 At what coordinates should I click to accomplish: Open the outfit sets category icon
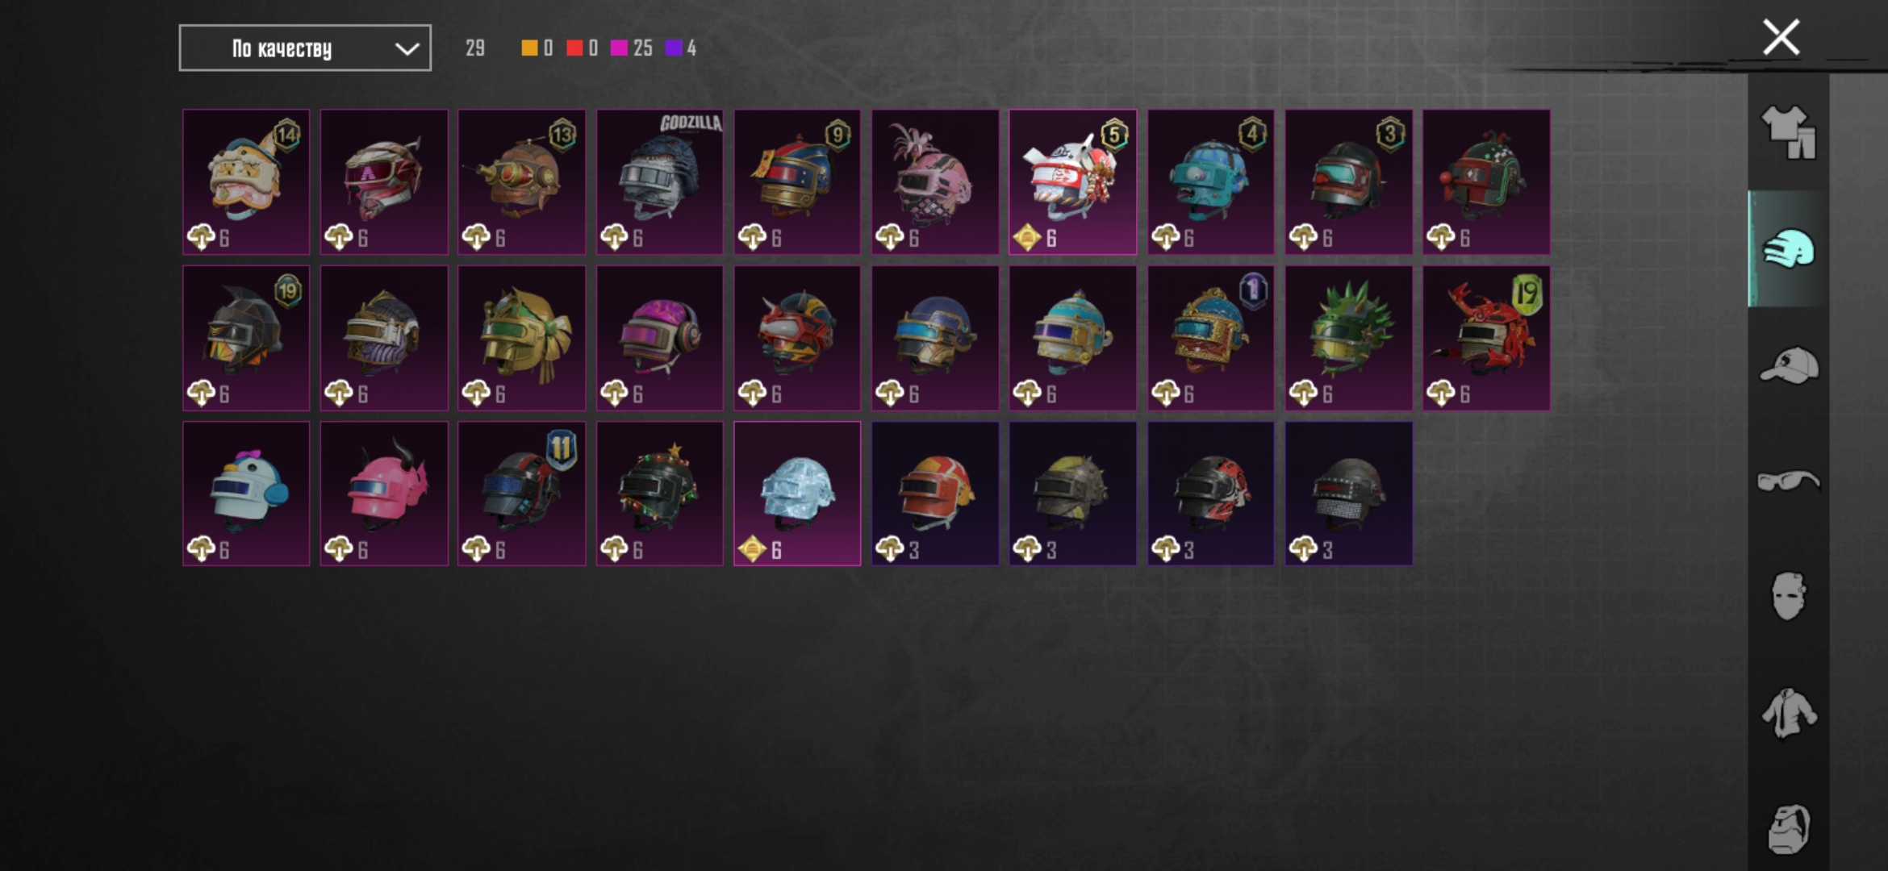(1788, 132)
